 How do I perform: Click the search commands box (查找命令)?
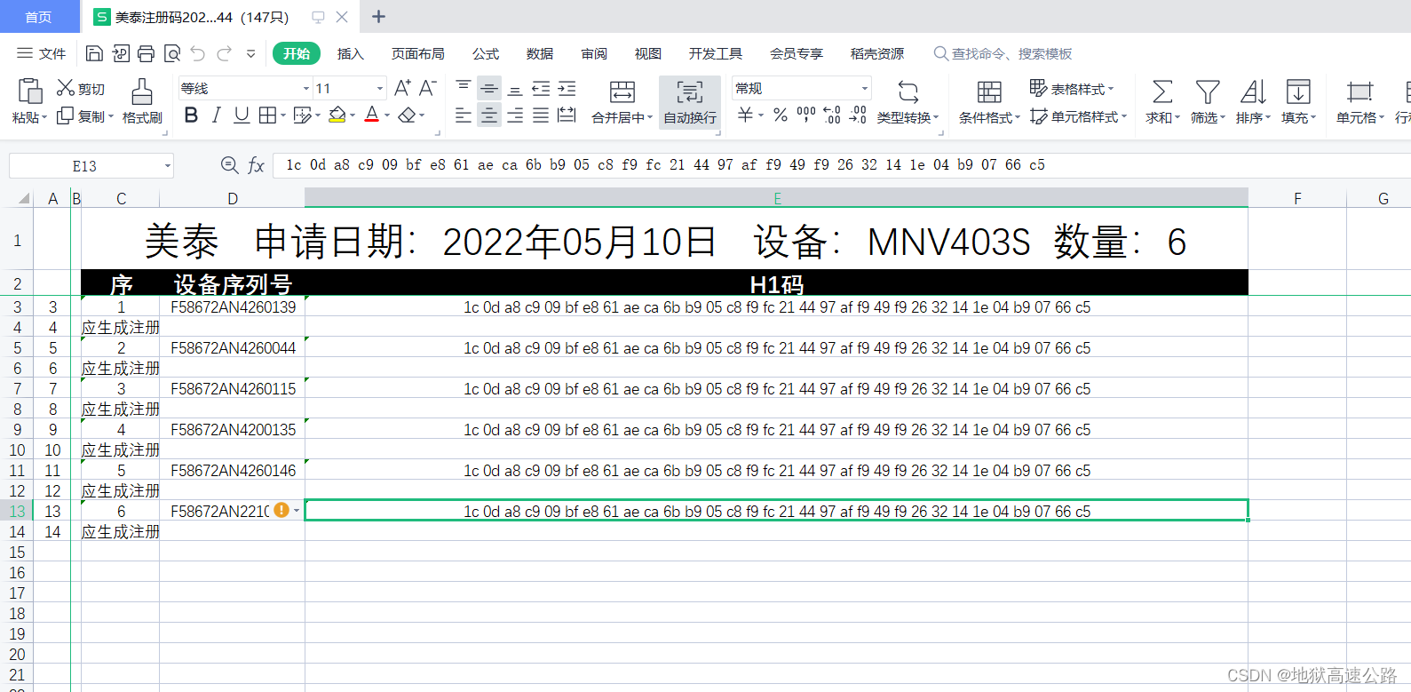1003,53
